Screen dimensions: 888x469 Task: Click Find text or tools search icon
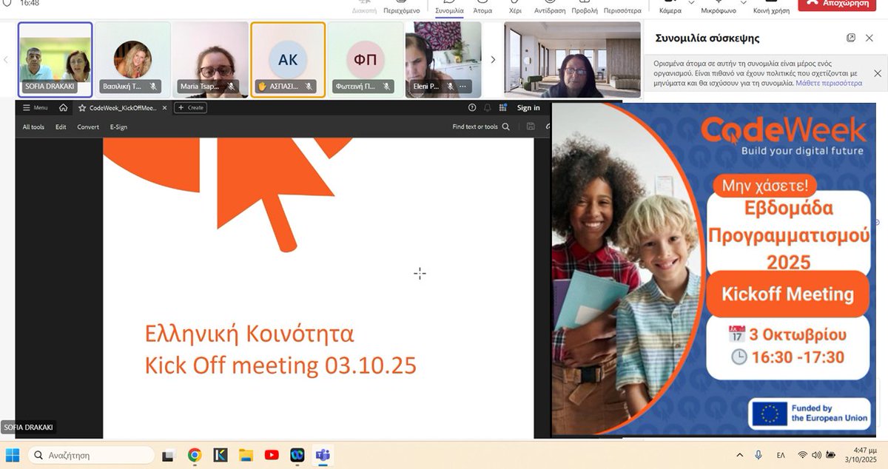(506, 126)
